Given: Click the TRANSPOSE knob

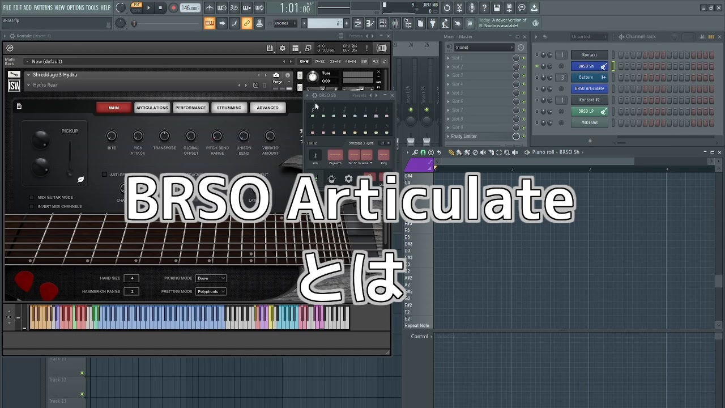Looking at the screenshot, I should 164,136.
